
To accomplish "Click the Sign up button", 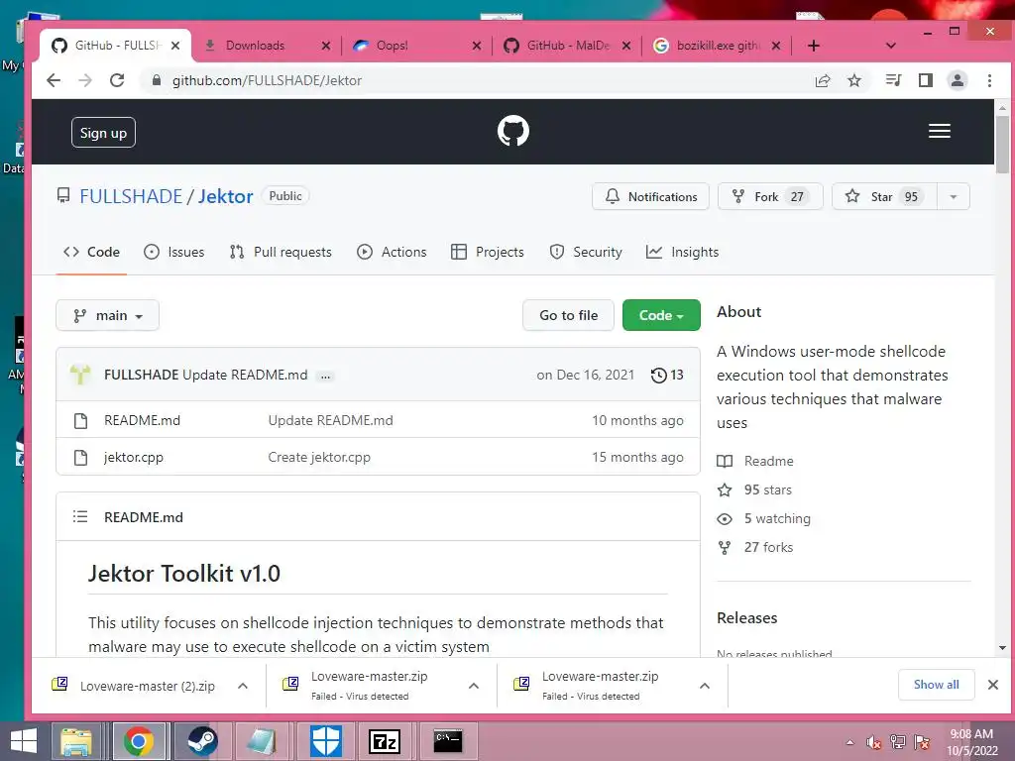I will point(103,133).
